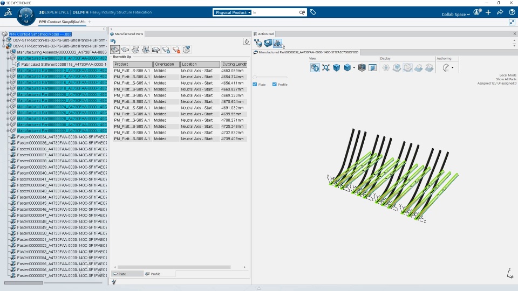
Task: Collapse the tree panel with left arrow
Action: pyautogui.click(x=104, y=29)
